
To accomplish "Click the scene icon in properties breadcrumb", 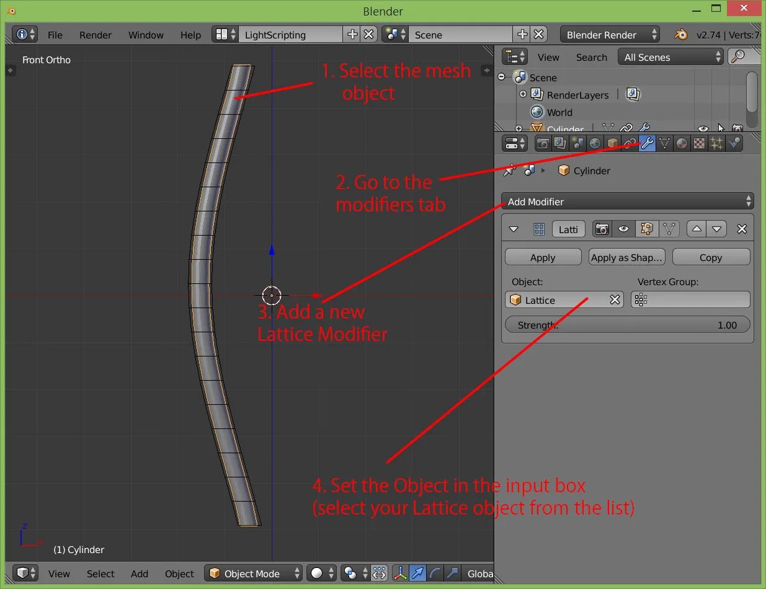I will pyautogui.click(x=529, y=170).
